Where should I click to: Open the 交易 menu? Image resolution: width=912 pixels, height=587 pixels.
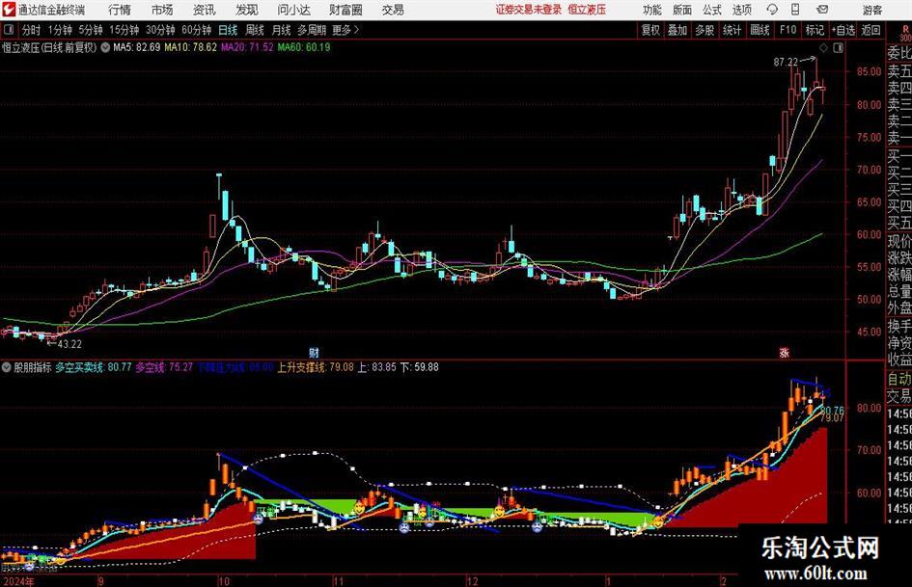pos(393,10)
